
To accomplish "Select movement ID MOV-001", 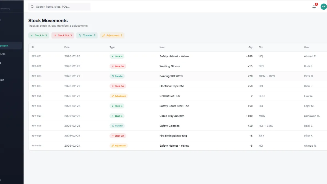I will tap(37, 56).
